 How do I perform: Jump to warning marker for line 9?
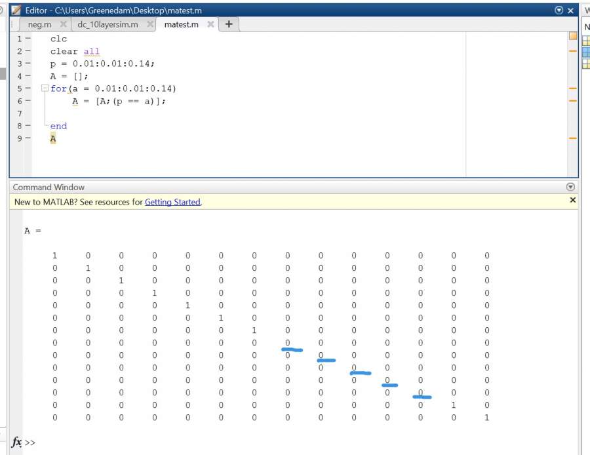pyautogui.click(x=573, y=138)
